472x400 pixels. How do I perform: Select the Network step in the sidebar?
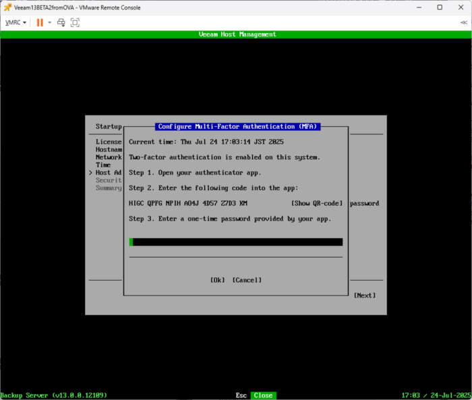click(109, 157)
